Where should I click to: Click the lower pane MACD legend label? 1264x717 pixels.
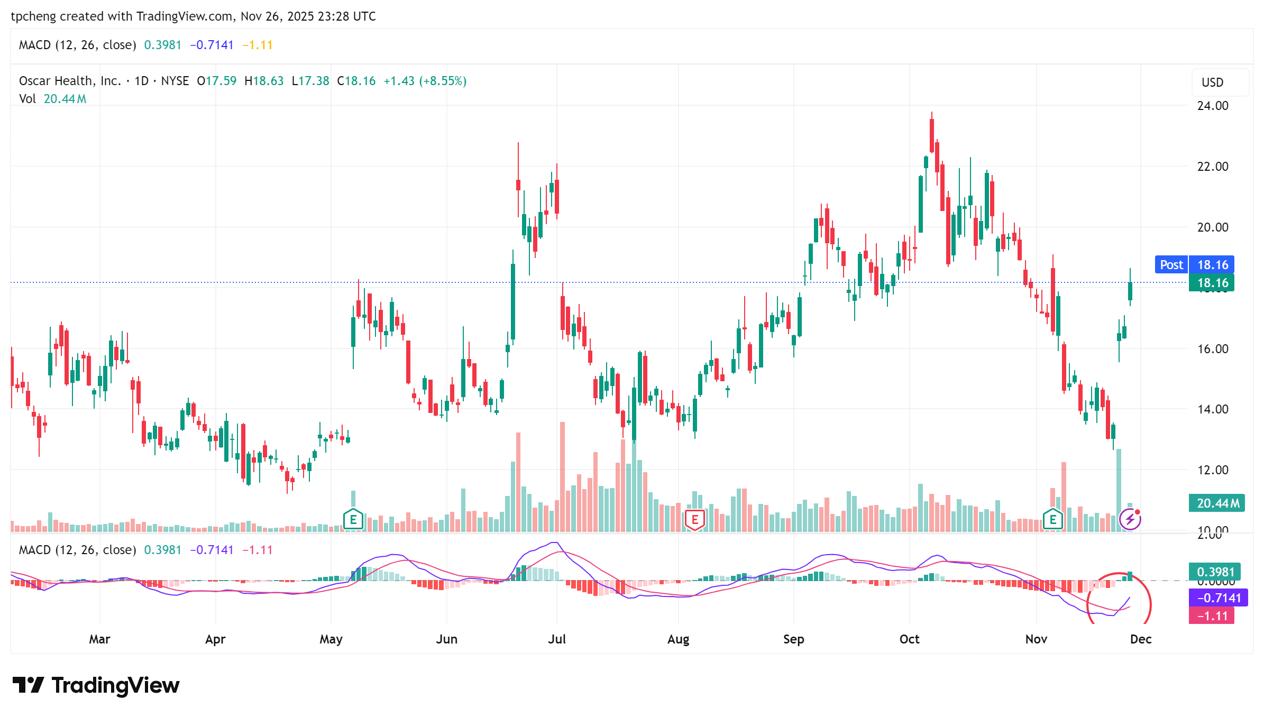pos(77,550)
